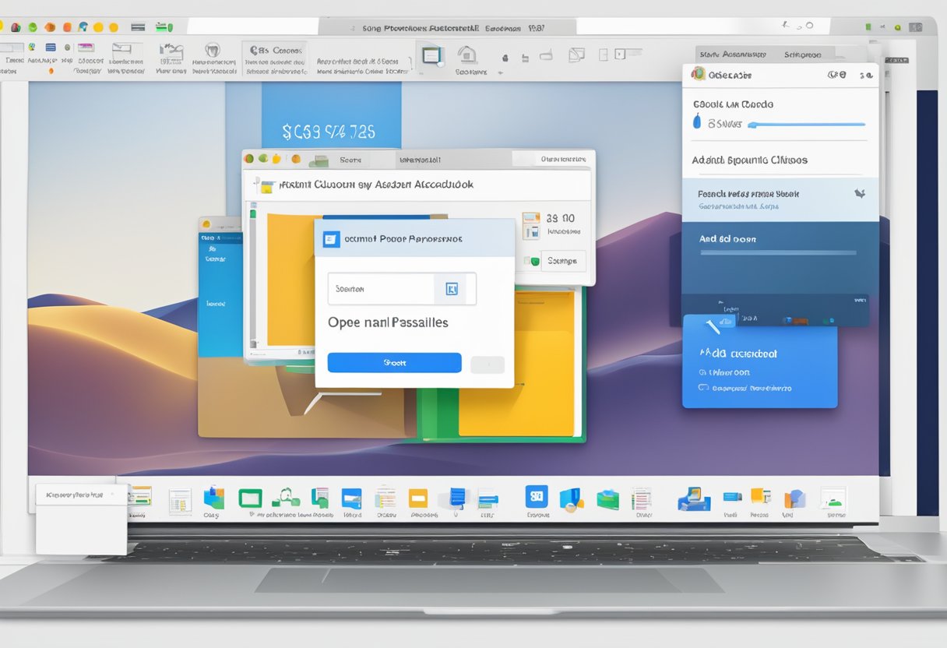
Task: Click the monitor icon in the top toolbar
Action: point(431,56)
